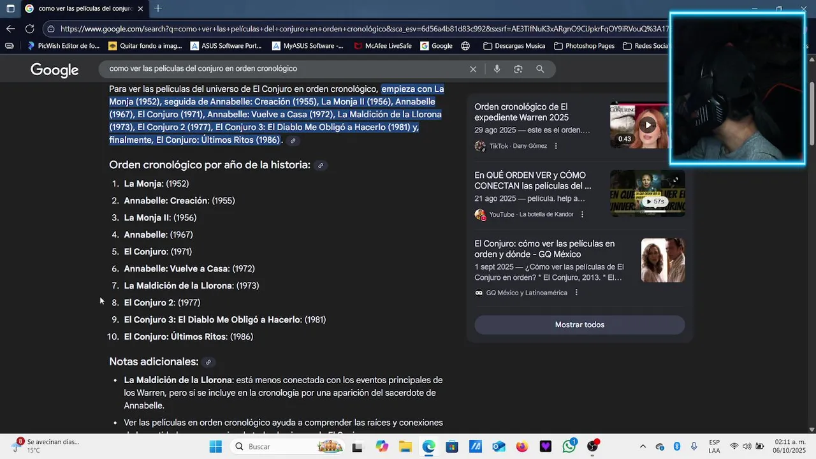View site information icon in address bar
The width and height of the screenshot is (816, 459).
51,29
